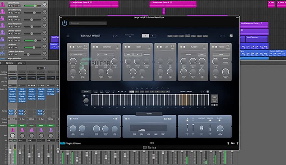Open the hamburger menu beside DEFAULT PRESET
The width and height of the screenshot is (286, 165).
pyautogui.click(x=68, y=36)
